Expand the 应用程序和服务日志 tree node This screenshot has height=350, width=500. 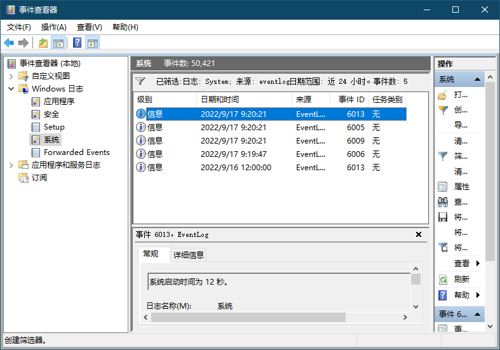coord(11,165)
